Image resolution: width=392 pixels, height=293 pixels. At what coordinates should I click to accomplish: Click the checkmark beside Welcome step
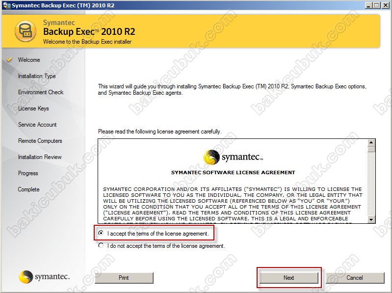[9, 59]
